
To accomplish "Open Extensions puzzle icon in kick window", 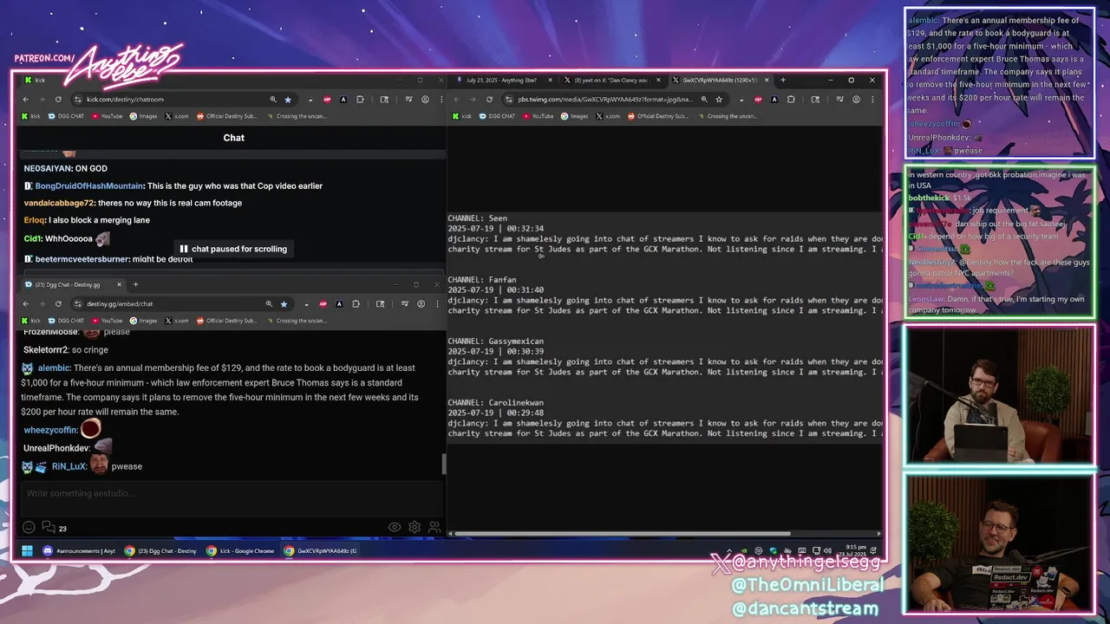I will click(x=360, y=100).
